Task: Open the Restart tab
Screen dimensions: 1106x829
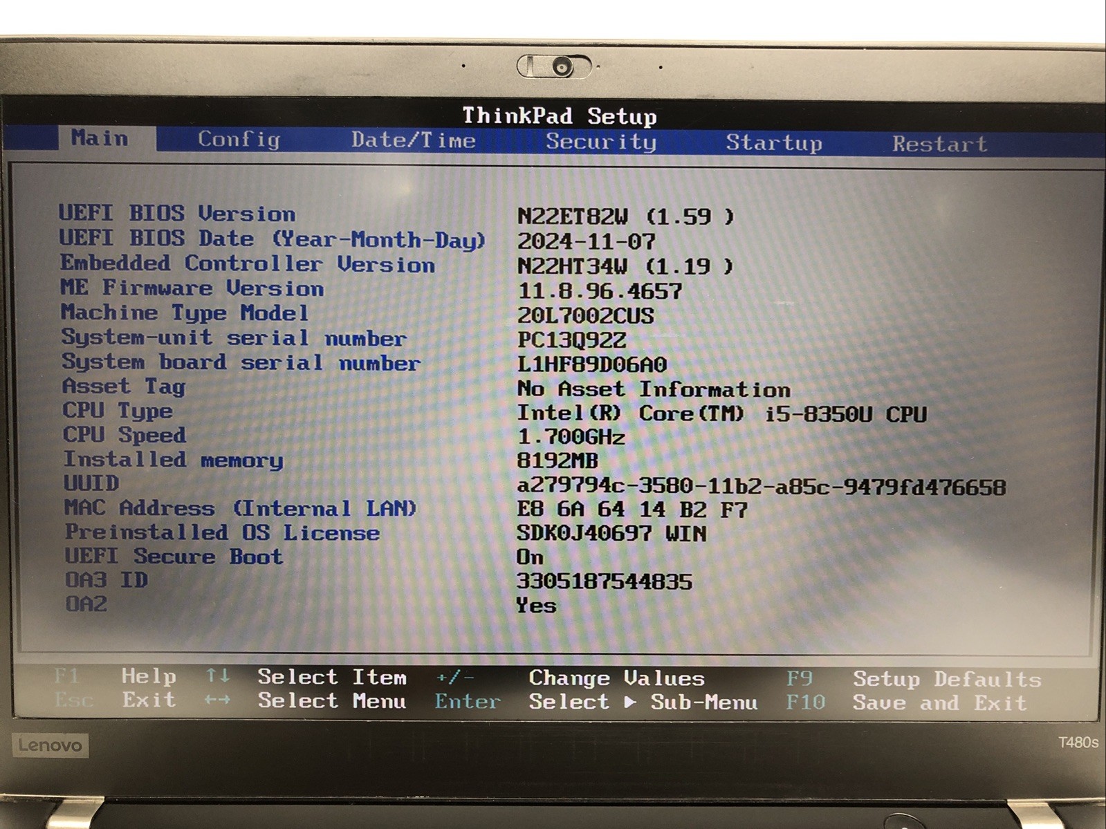Action: (939, 144)
